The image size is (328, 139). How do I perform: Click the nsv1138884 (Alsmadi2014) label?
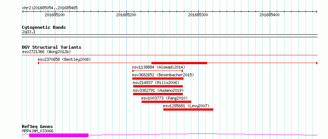(x=158, y=67)
